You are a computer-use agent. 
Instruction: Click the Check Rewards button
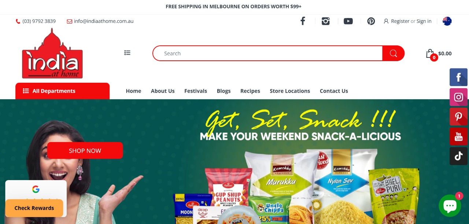pyautogui.click(x=34, y=208)
